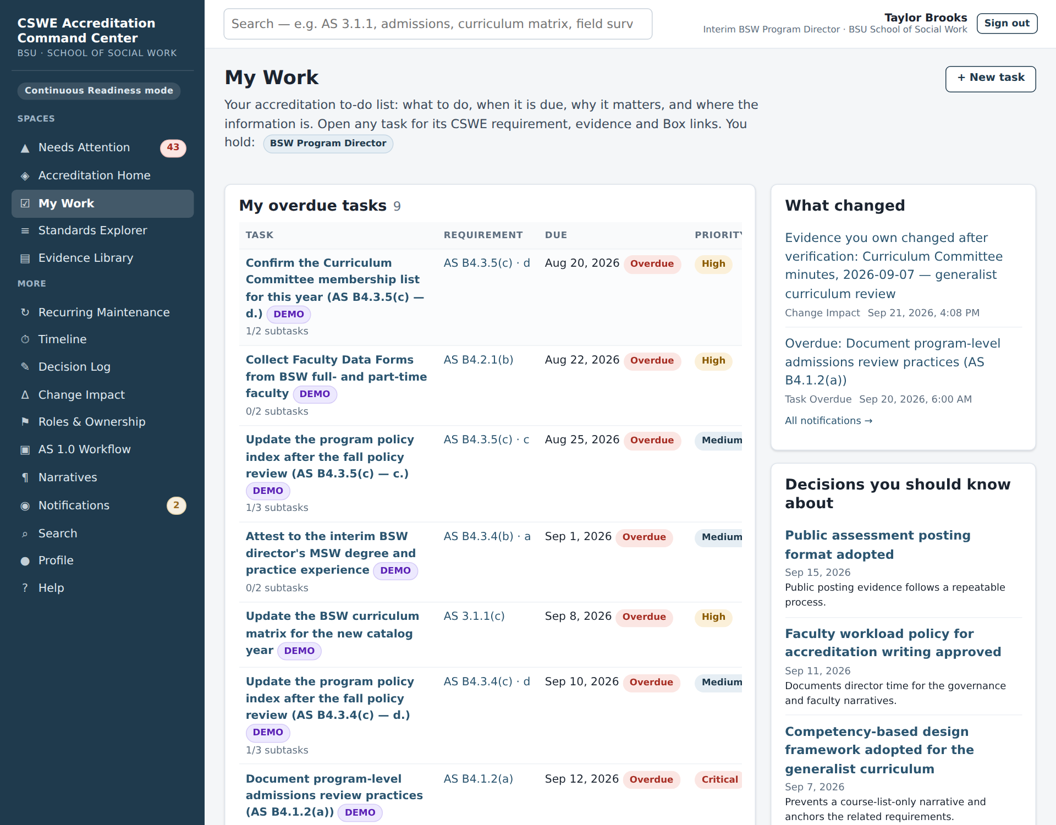Open Document program-level admissions review practices task
The image size is (1056, 825).
click(334, 795)
